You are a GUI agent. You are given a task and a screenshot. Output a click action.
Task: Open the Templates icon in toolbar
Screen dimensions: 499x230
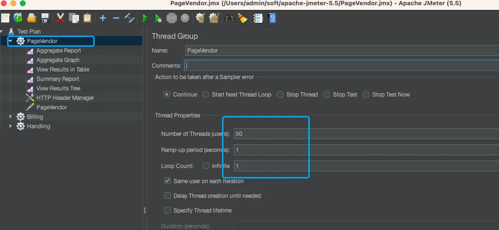tap(18, 18)
